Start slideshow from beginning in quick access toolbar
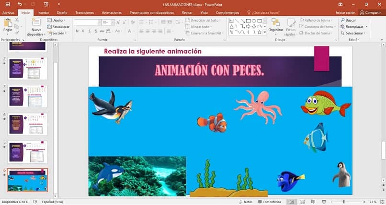Screen dimensions: 386x205 46,4
